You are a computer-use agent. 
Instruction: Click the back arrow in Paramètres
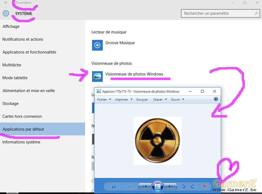[x=6, y=2]
